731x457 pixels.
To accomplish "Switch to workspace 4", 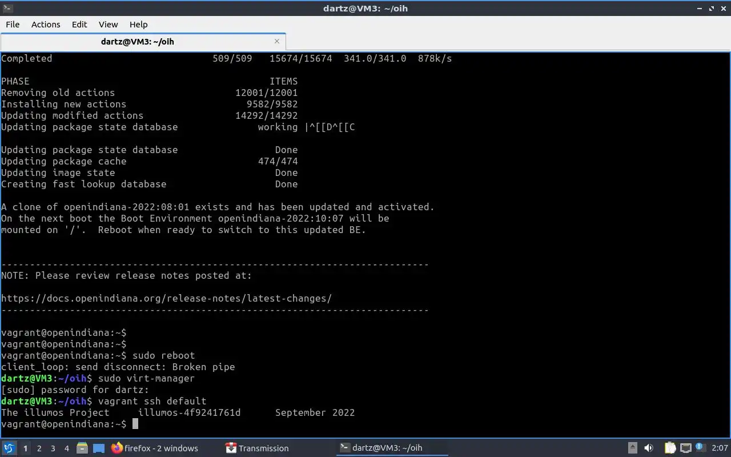I will 66,448.
